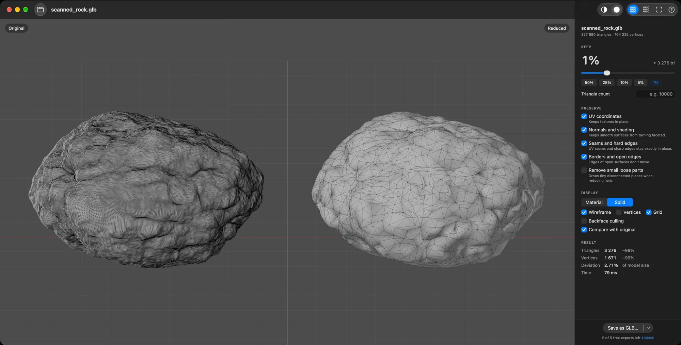Uncheck Compare with original
Image resolution: width=681 pixels, height=345 pixels.
pyautogui.click(x=584, y=230)
